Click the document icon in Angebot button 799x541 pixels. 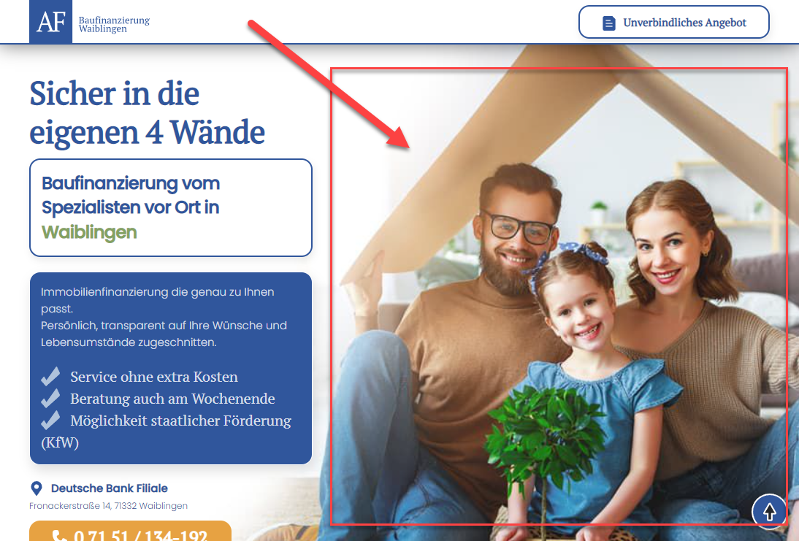[x=608, y=23]
